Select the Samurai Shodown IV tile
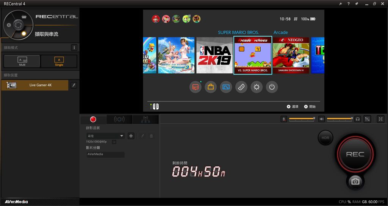Viewport: 388px width, 206px height. pyautogui.click(x=291, y=55)
